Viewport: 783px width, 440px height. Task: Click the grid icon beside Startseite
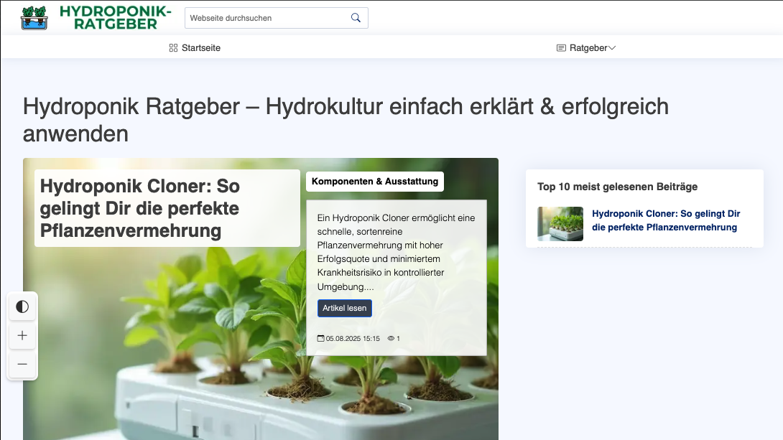(173, 48)
